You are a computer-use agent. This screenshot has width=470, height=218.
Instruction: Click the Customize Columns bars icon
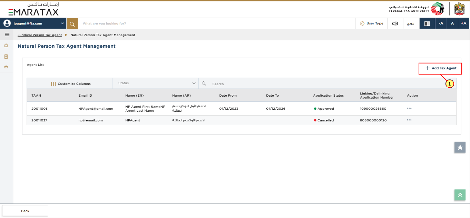[x=53, y=83]
